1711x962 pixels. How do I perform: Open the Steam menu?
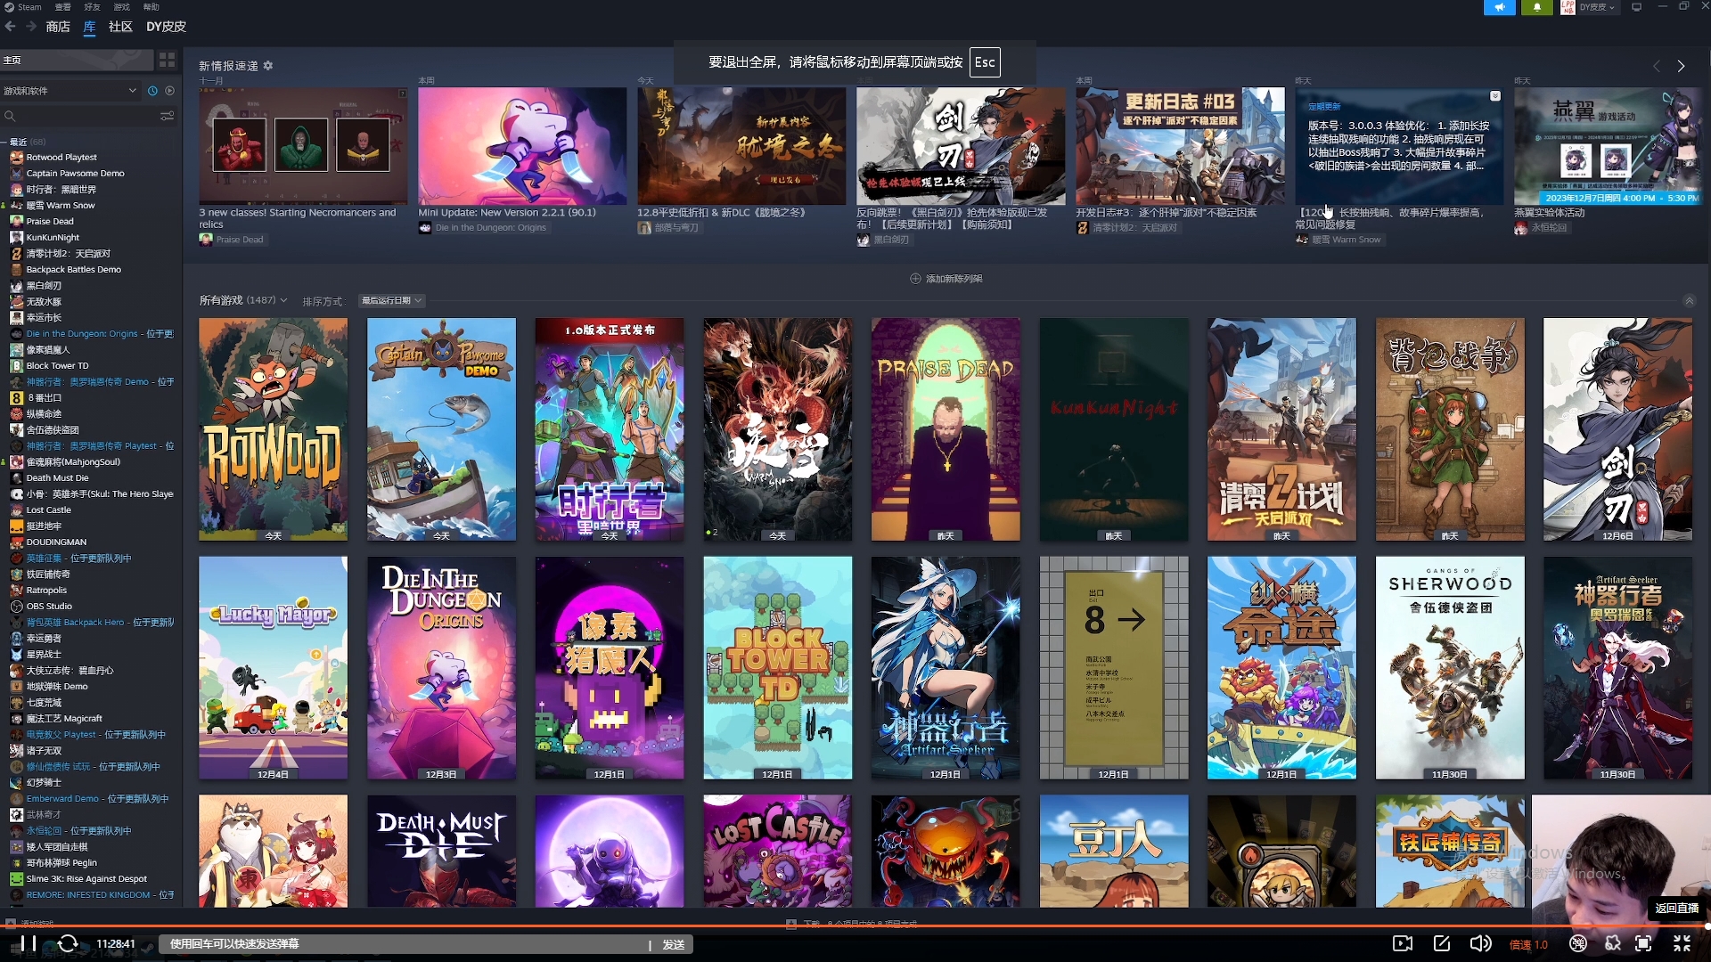tap(23, 7)
